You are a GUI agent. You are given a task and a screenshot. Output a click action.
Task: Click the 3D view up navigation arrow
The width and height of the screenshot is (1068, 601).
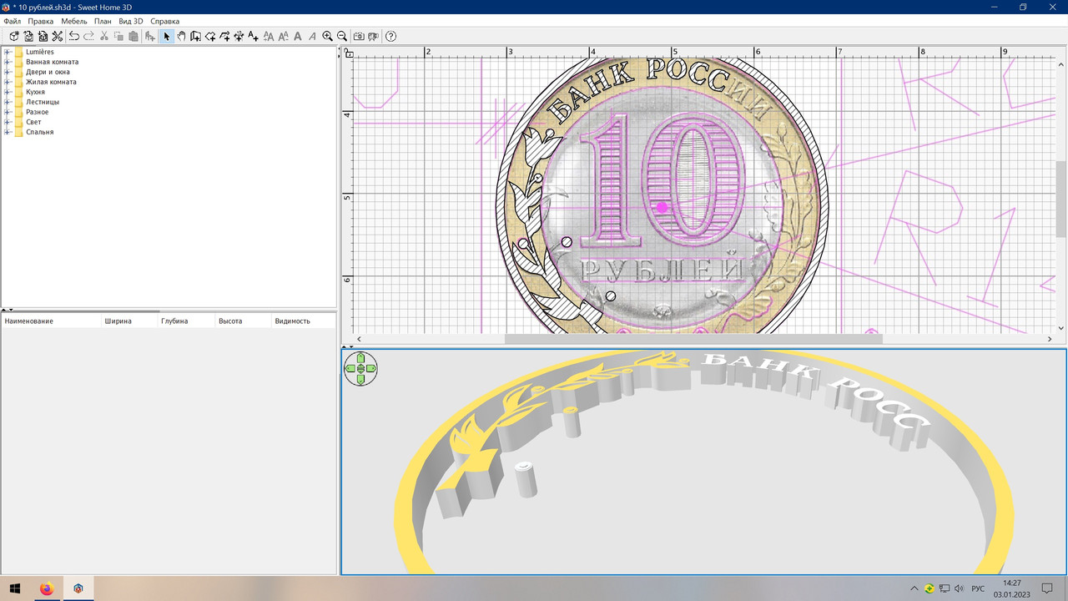[360, 358]
